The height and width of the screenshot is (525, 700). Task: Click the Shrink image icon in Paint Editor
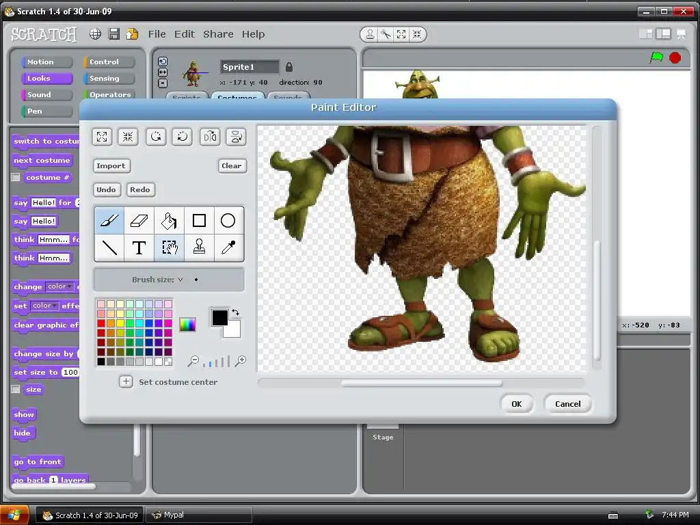tap(128, 137)
